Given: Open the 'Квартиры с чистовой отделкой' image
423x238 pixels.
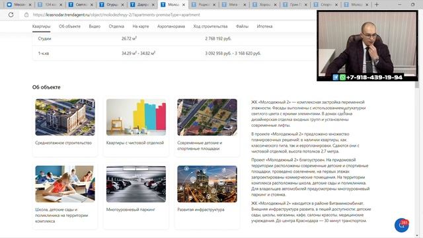Looking at the screenshot, I should coord(136,117).
